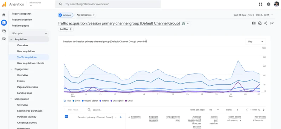Click the green report status check icon
Screen dimensions: 281x129
[183, 23]
